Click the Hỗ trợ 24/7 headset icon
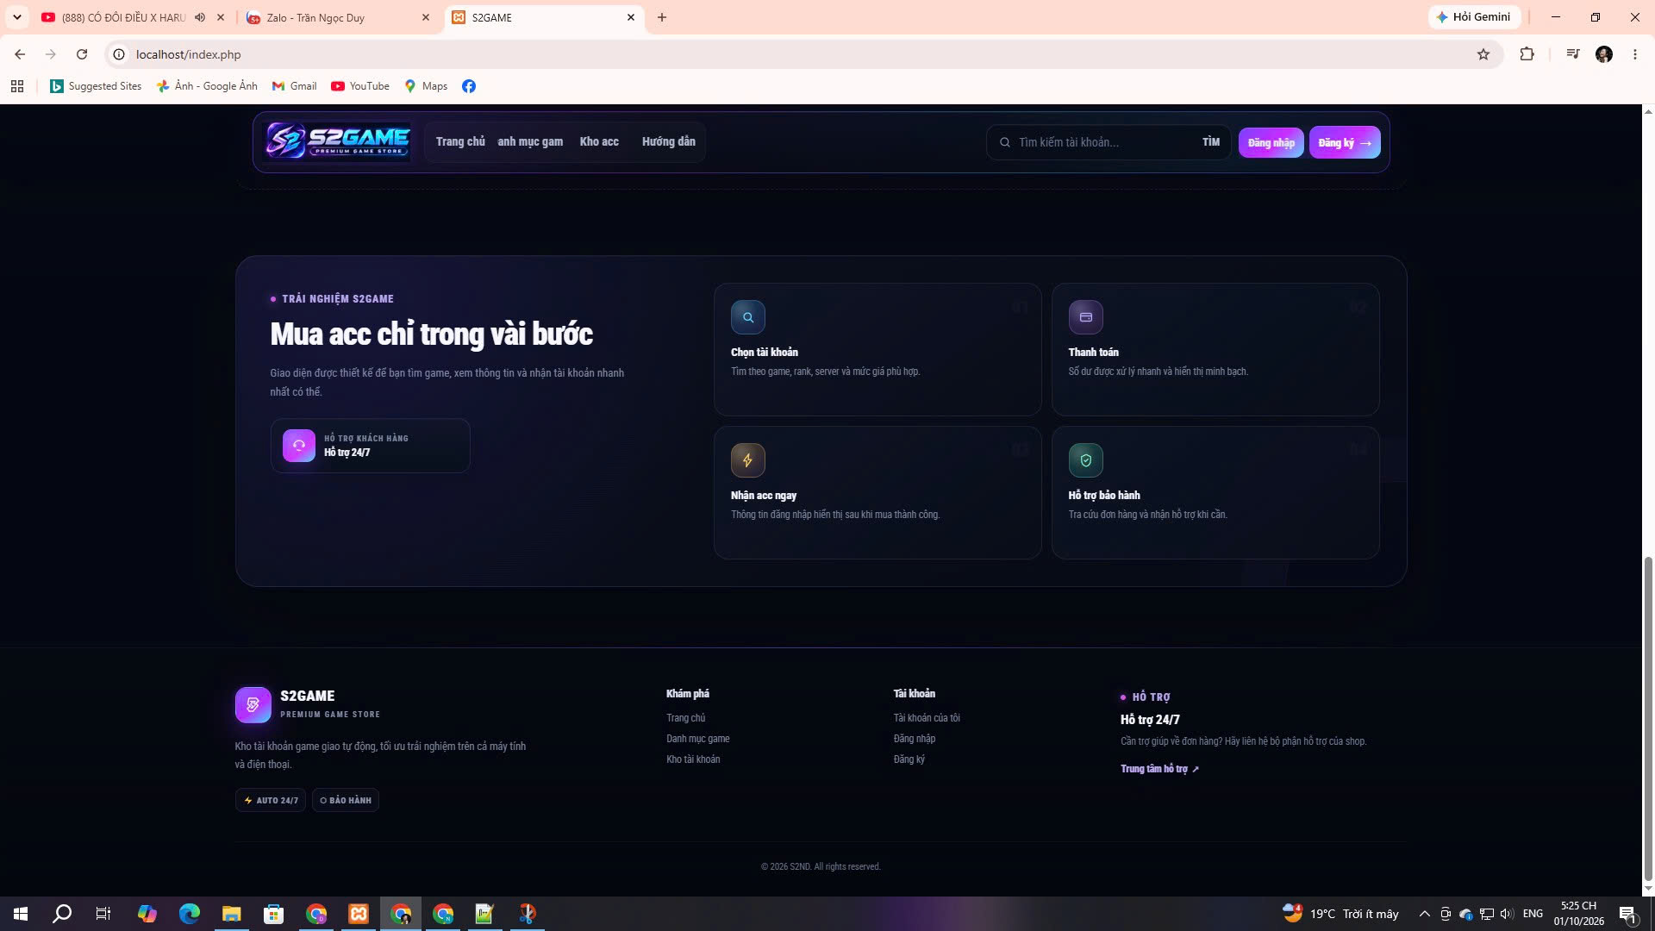The image size is (1655, 931). click(299, 446)
